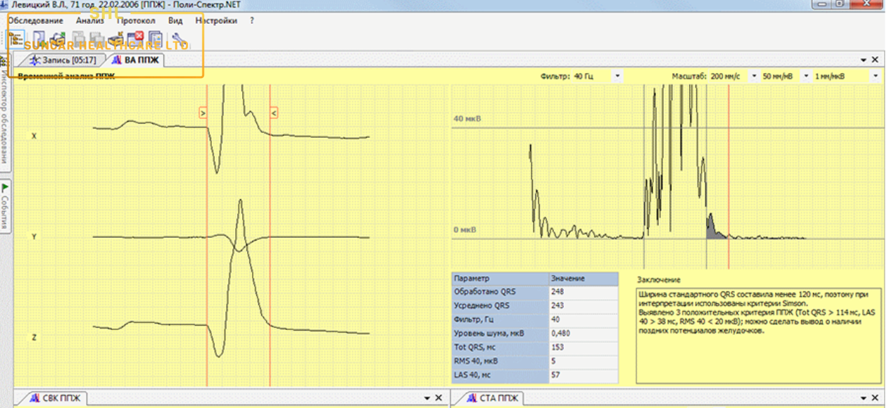The width and height of the screenshot is (894, 408).
Task: Close the СВК ППЖ panel
Action: [439, 398]
